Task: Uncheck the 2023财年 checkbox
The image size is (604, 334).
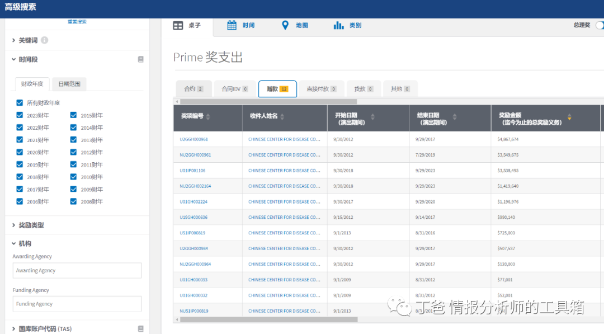Action: click(x=20, y=115)
